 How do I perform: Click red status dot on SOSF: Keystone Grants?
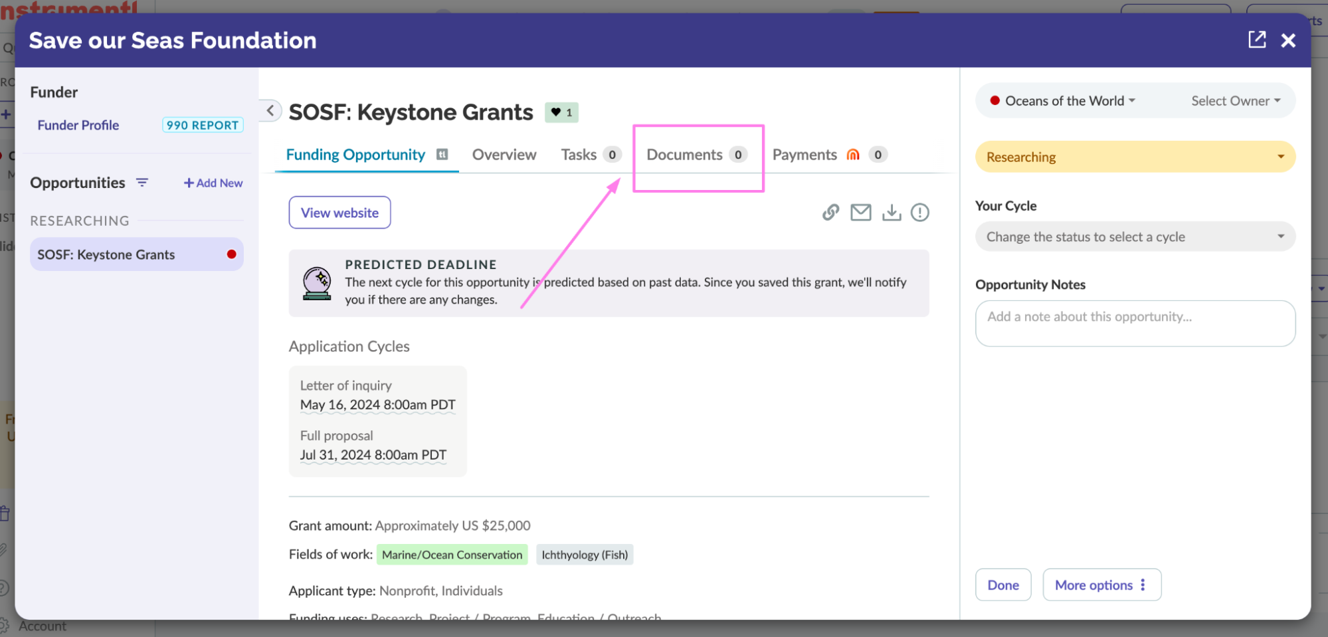click(231, 254)
